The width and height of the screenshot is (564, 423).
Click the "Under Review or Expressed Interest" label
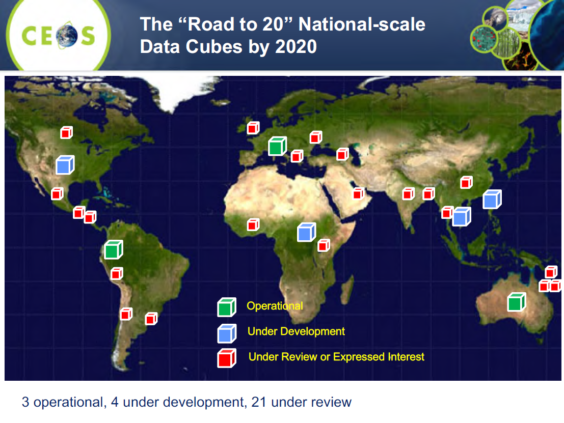tap(336, 357)
